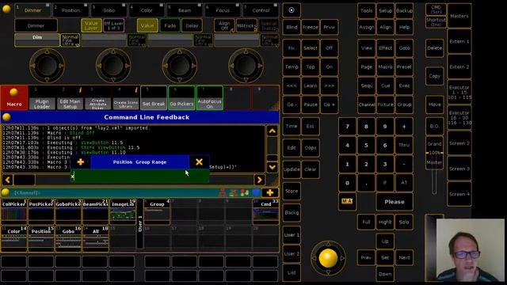This screenshot has width=507, height=285.
Task: Click the Fixture key
Action: [x=385, y=104]
